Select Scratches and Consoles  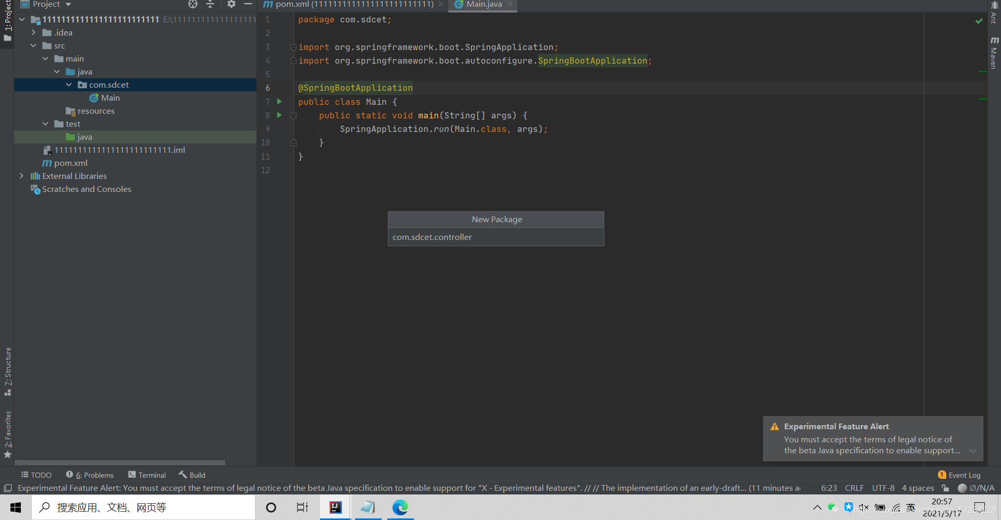[81, 189]
